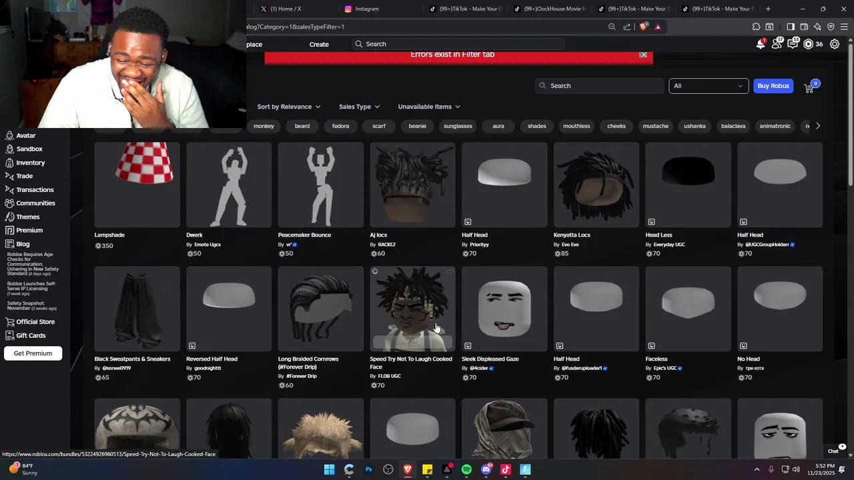Open the shopping cart icon
Viewport: 854px width, 480px height.
click(x=810, y=87)
